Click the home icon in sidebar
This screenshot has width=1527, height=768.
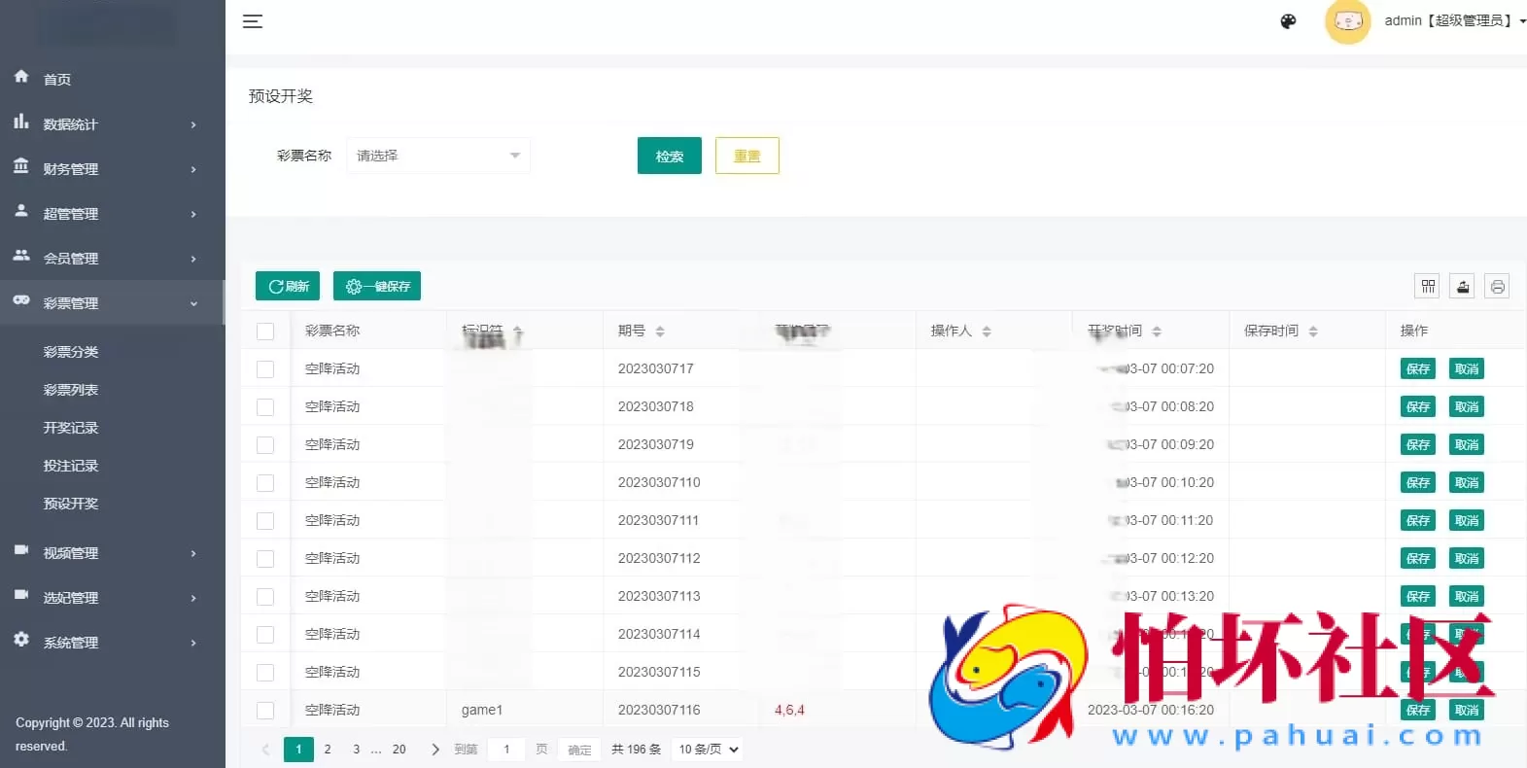point(21,77)
